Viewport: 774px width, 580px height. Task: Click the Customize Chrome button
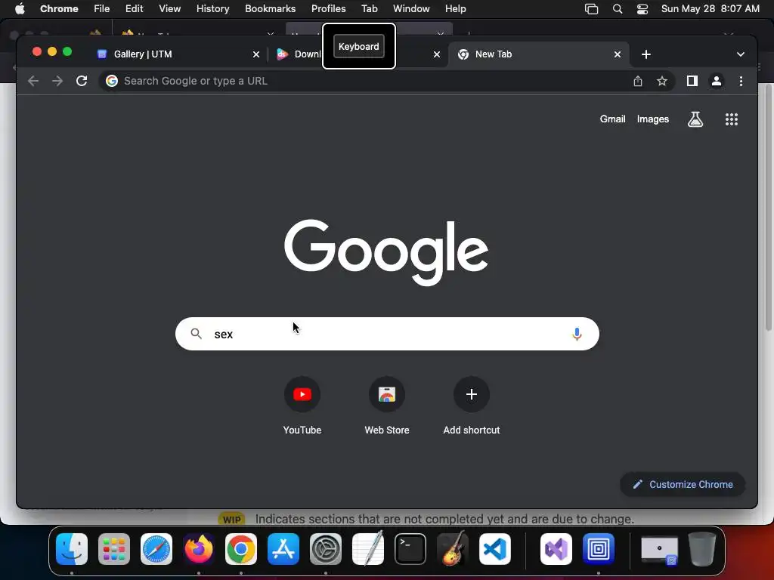[683, 484]
